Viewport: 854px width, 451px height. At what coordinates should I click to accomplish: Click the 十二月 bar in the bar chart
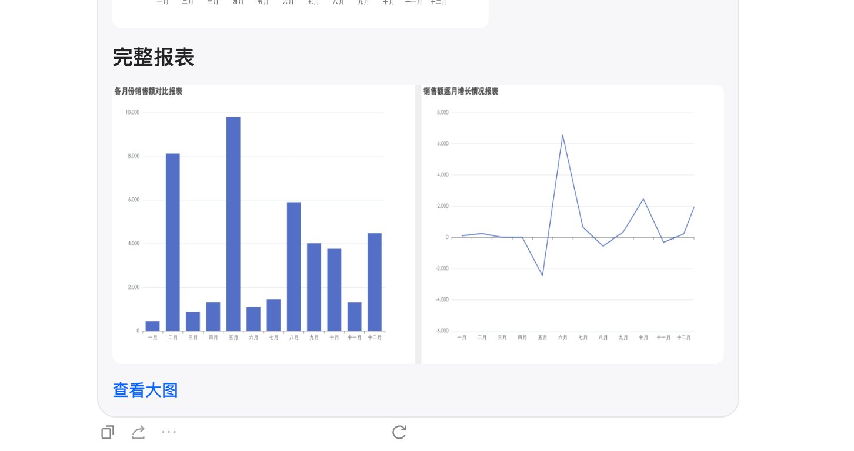coord(375,282)
